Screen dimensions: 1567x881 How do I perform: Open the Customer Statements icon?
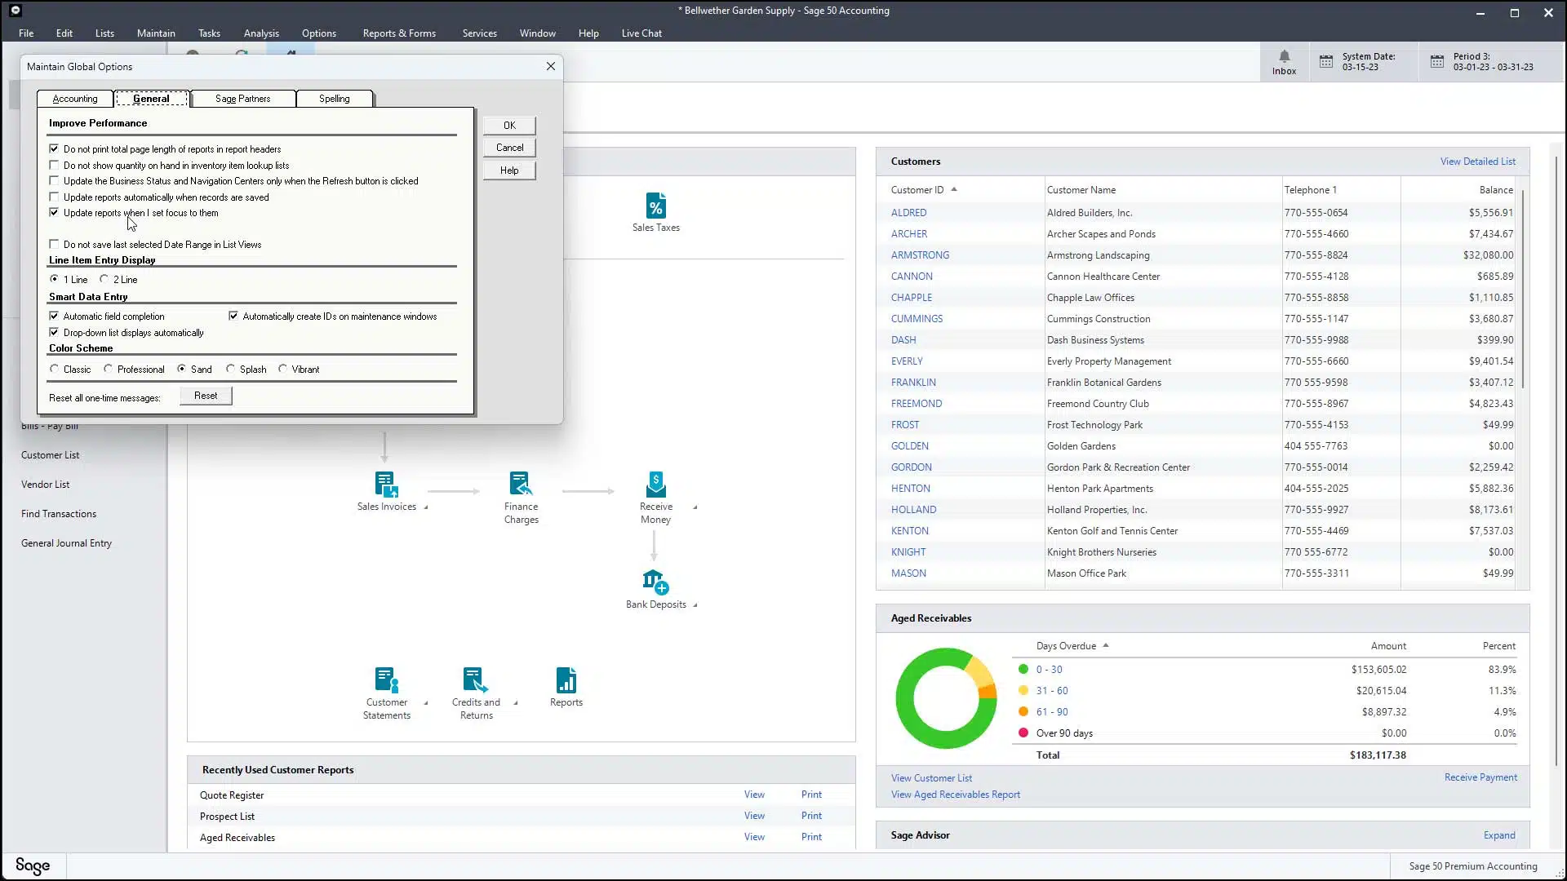[x=386, y=680]
